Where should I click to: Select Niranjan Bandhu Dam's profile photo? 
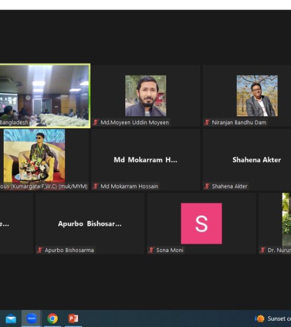[x=257, y=96]
